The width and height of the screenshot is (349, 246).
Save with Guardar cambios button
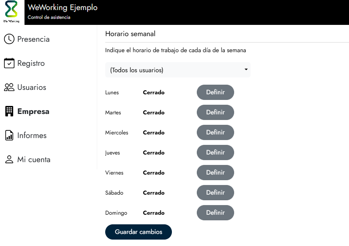(x=139, y=232)
